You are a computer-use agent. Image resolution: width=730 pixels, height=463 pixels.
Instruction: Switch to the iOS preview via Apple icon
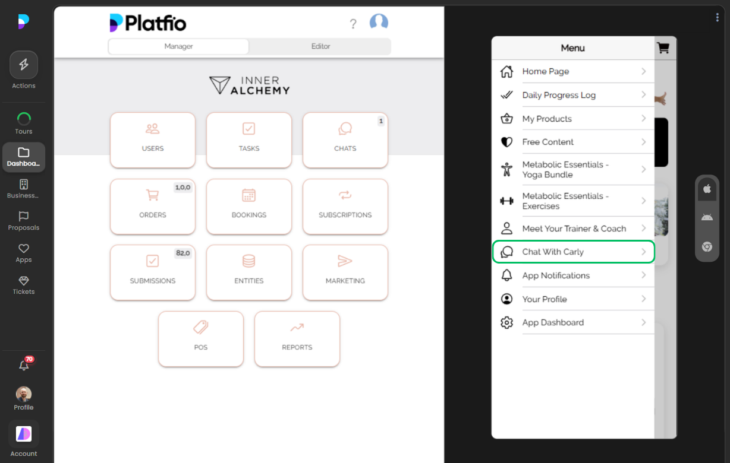(707, 189)
